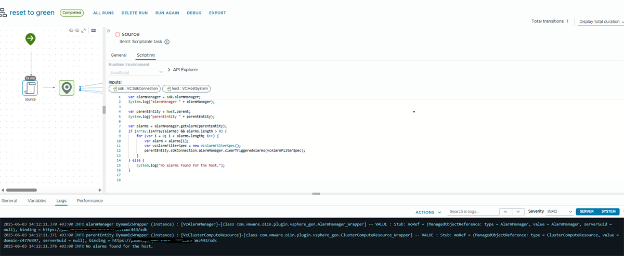Screen dimensions: 624x256
Task: Collapse the details panel with double chevron
Action: (109, 31)
